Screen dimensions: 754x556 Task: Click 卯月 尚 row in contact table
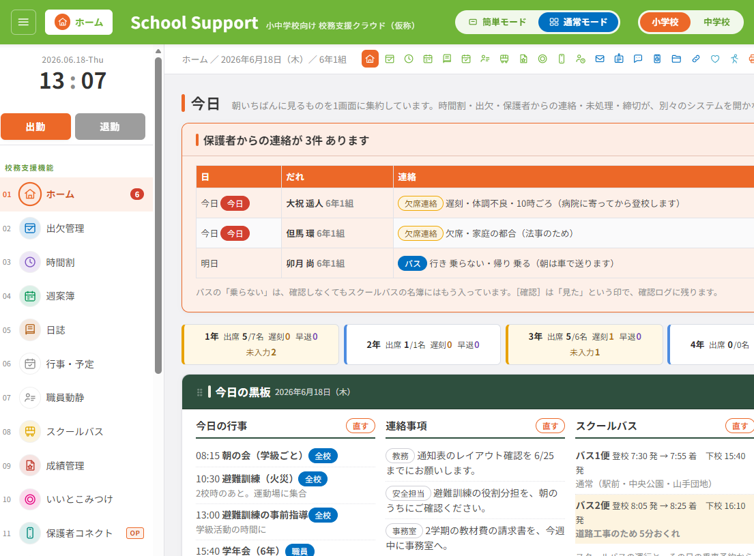click(x=475, y=263)
